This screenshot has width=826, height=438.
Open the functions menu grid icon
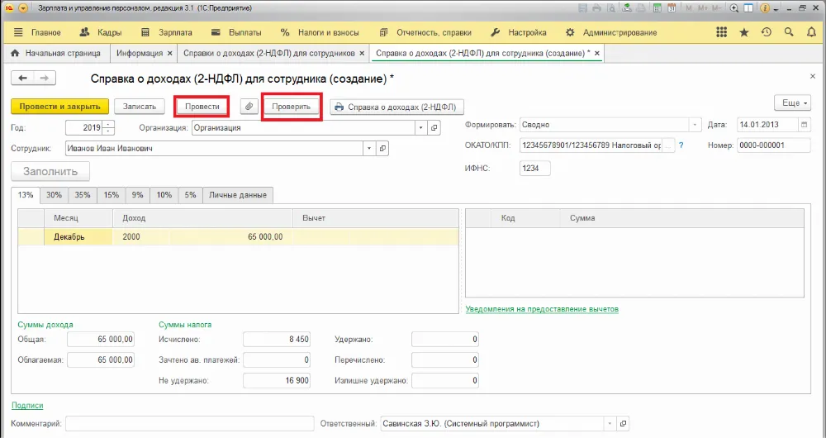[722, 32]
